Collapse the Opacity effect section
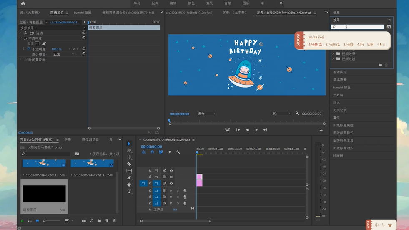 pyautogui.click(x=20, y=38)
